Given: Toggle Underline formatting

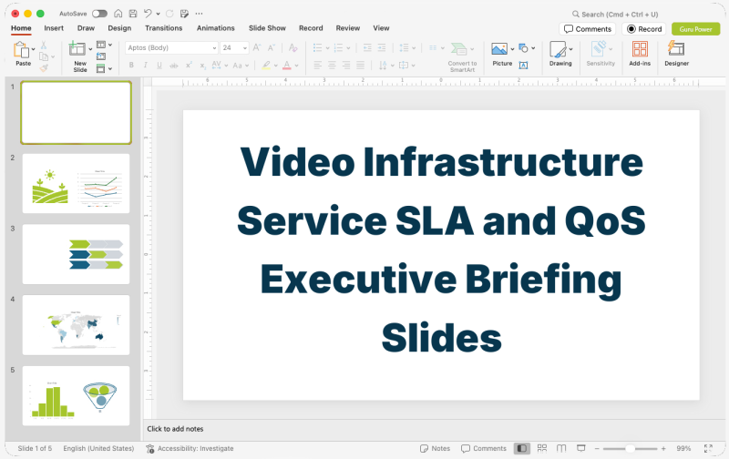Looking at the screenshot, I should [159, 66].
